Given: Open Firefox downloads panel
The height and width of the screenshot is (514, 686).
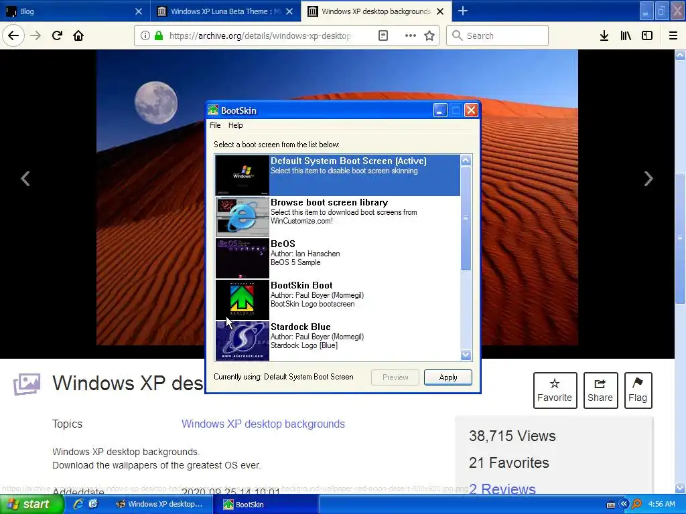Looking at the screenshot, I should click(604, 35).
